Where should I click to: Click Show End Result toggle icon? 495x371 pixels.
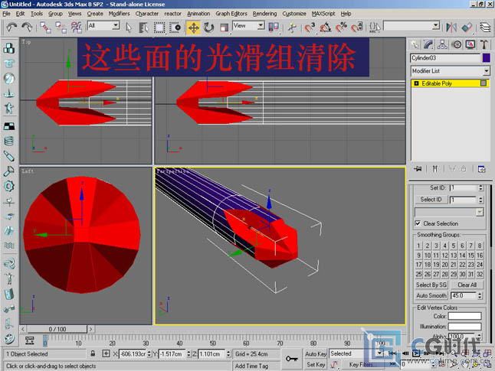pos(435,169)
